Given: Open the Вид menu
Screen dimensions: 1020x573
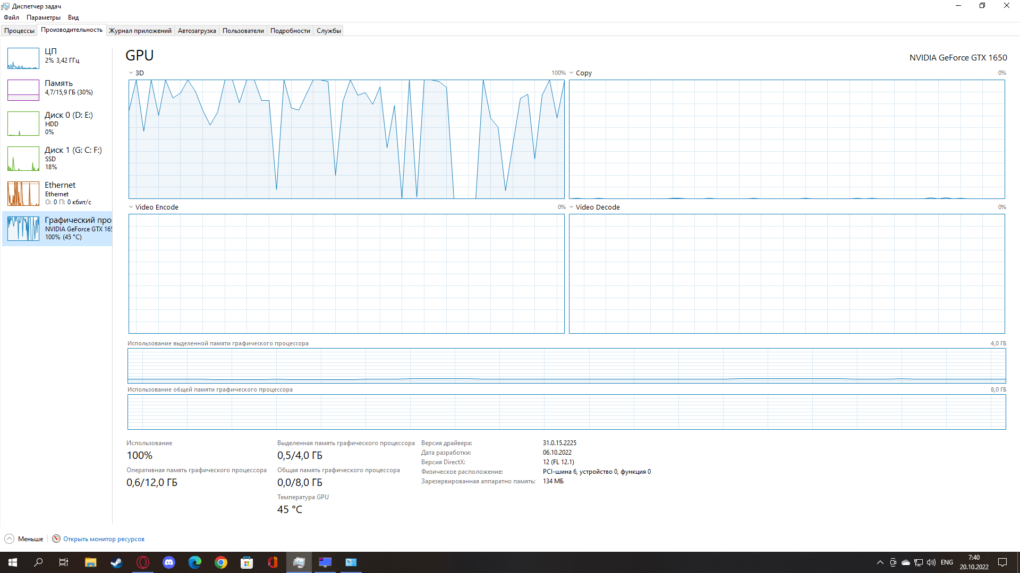Looking at the screenshot, I should (73, 18).
